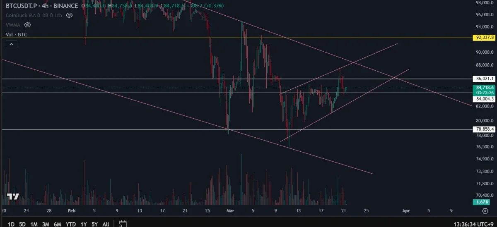Screen dimensions: 497x227
Task: Click the 74,900.0 price axis label
Action: pos(484,159)
